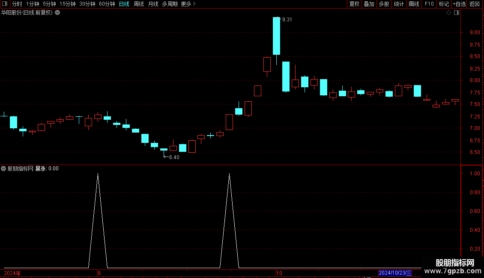The width and height of the screenshot is (484, 278).
Task: Open the 画线 drawing tools
Action: 414,4
